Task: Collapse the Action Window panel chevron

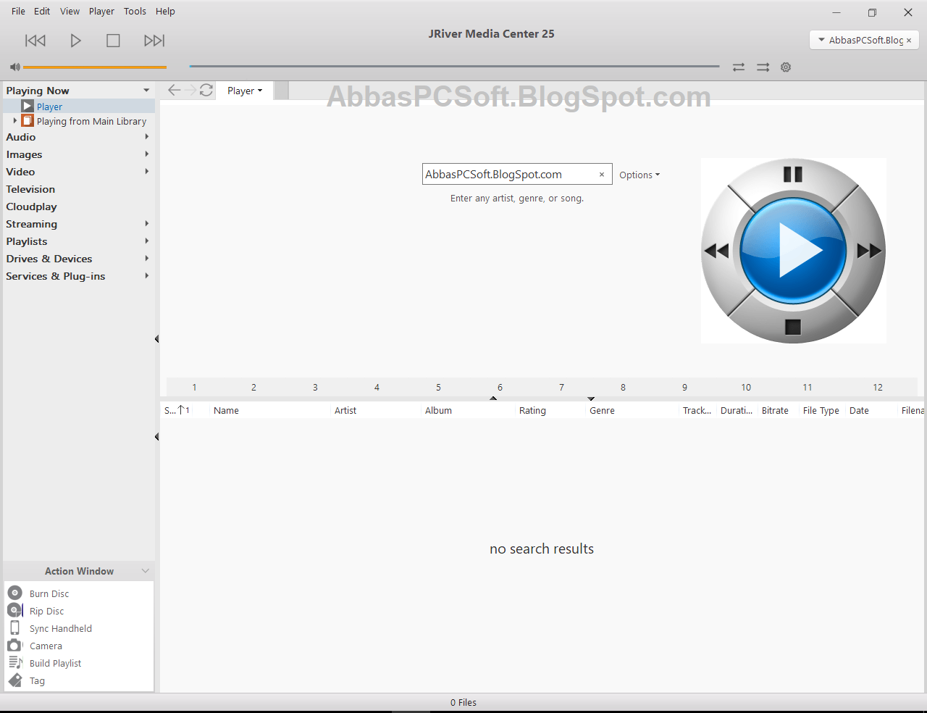Action: [x=146, y=571]
